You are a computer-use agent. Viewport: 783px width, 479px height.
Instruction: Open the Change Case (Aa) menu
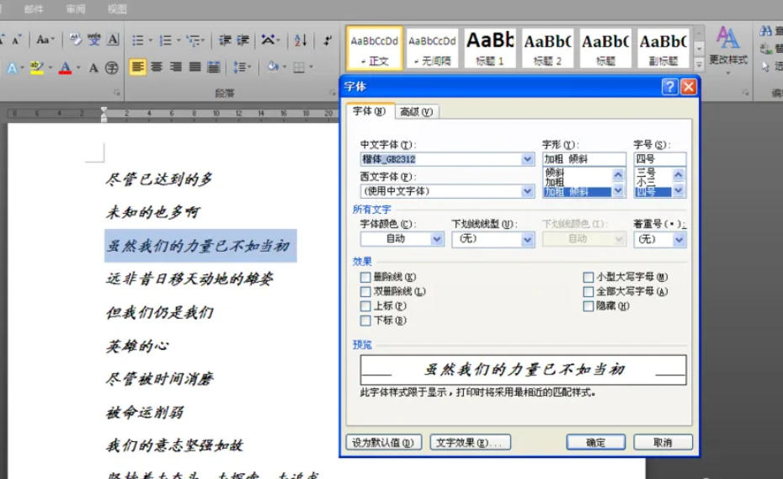pyautogui.click(x=45, y=40)
